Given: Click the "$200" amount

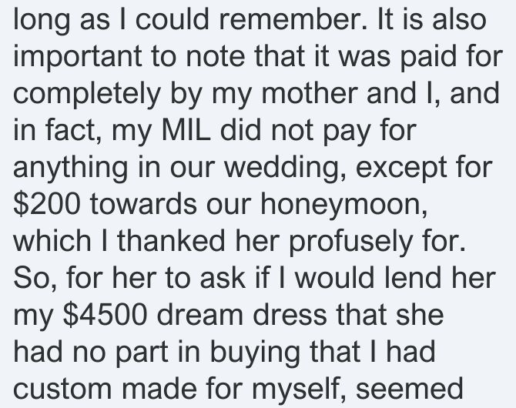Looking at the screenshot, I should click(47, 204).
